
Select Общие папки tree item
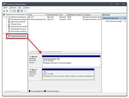pyautogui.click(x=16, y=24)
